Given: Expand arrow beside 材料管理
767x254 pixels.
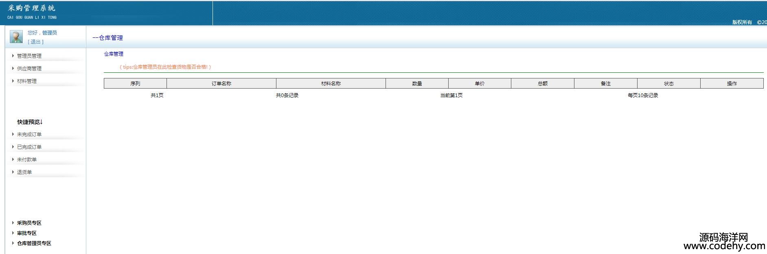Looking at the screenshot, I should pyautogui.click(x=13, y=81).
